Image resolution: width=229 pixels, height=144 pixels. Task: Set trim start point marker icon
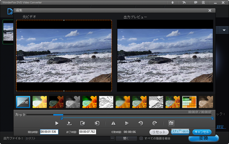click(x=83, y=123)
